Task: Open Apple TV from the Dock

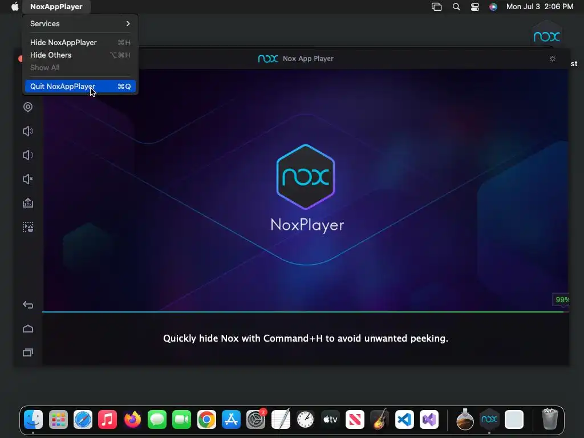Action: pos(330,419)
